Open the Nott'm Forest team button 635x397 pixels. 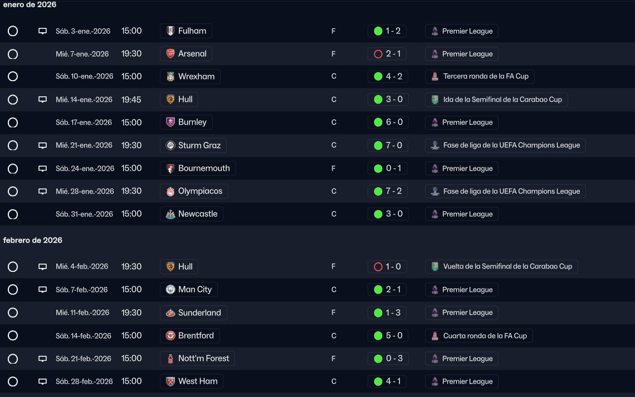point(198,358)
